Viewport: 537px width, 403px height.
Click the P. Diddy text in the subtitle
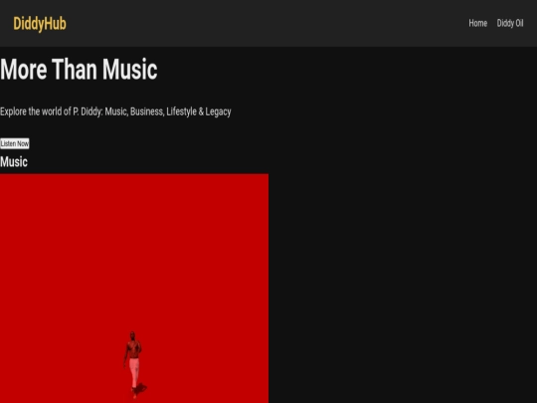coord(88,111)
